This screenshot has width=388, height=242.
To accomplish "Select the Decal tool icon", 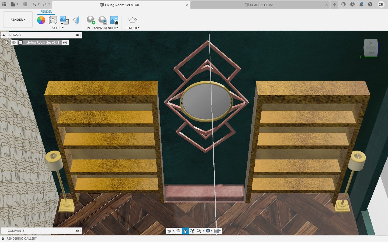I will point(64,20).
